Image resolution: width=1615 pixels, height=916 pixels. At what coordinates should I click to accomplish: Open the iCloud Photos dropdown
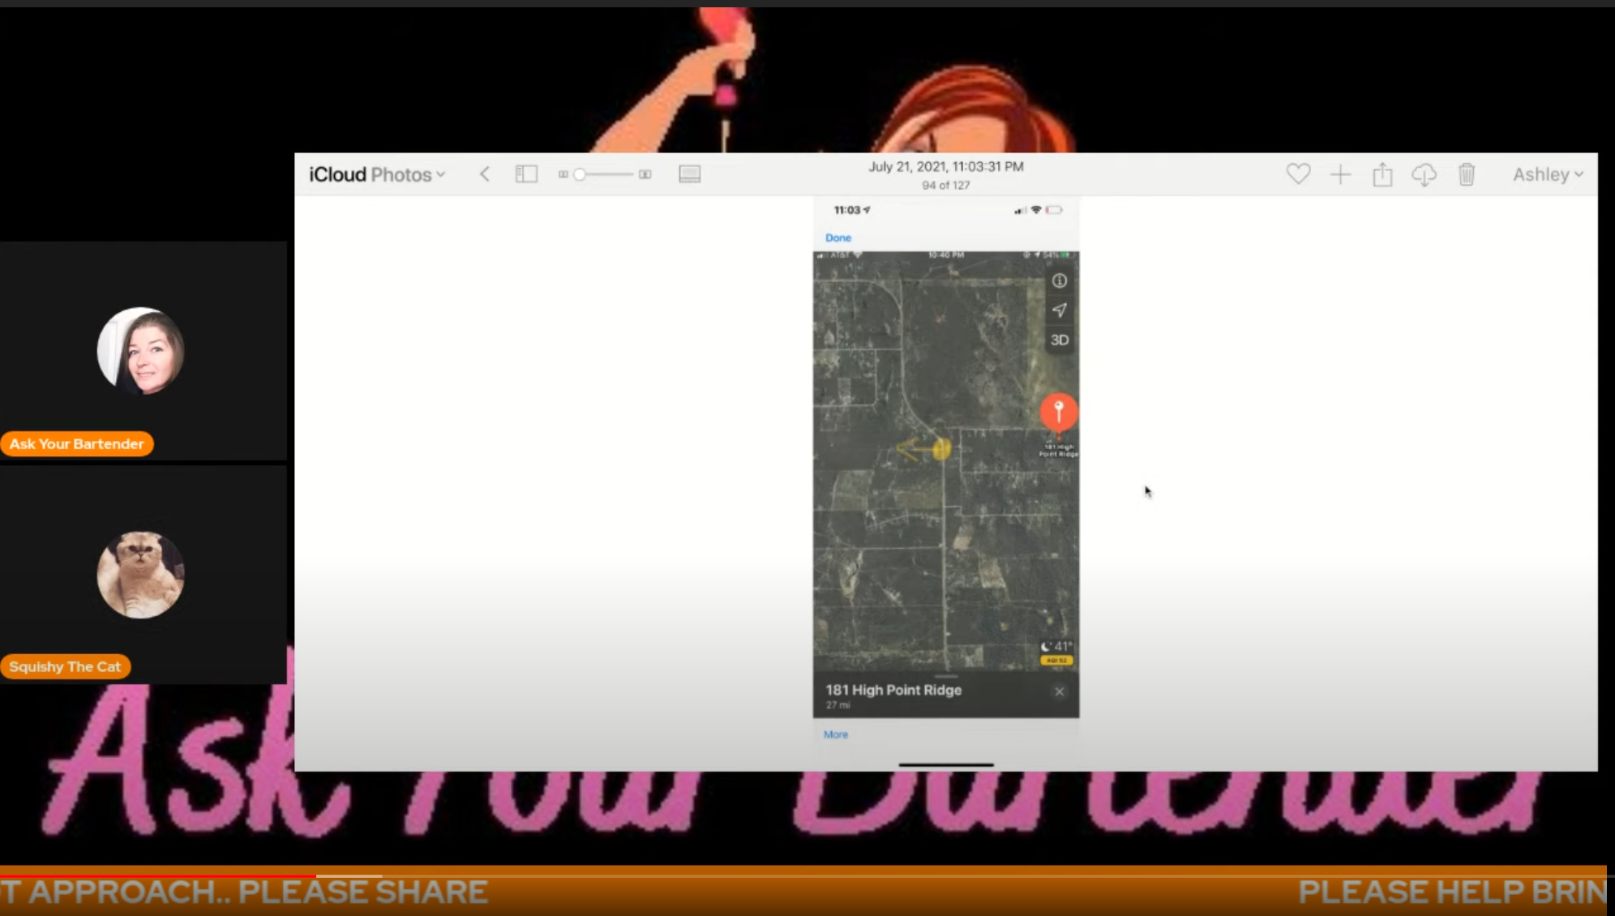click(x=377, y=174)
